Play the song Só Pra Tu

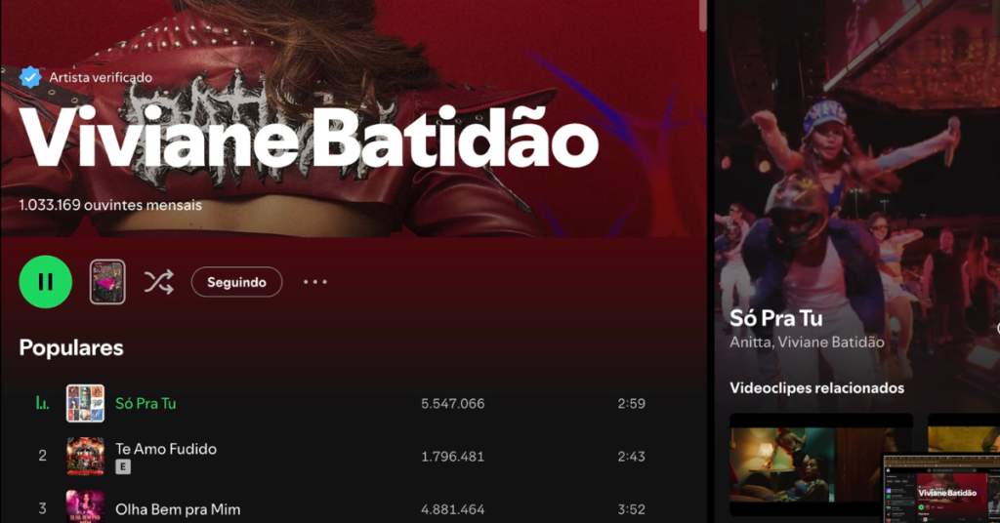146,403
